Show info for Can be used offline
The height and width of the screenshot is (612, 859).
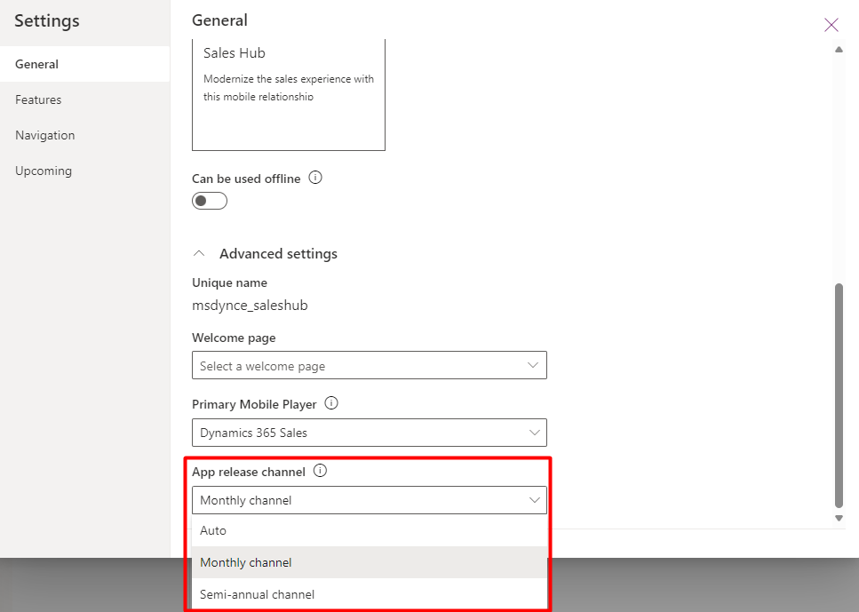click(x=315, y=178)
